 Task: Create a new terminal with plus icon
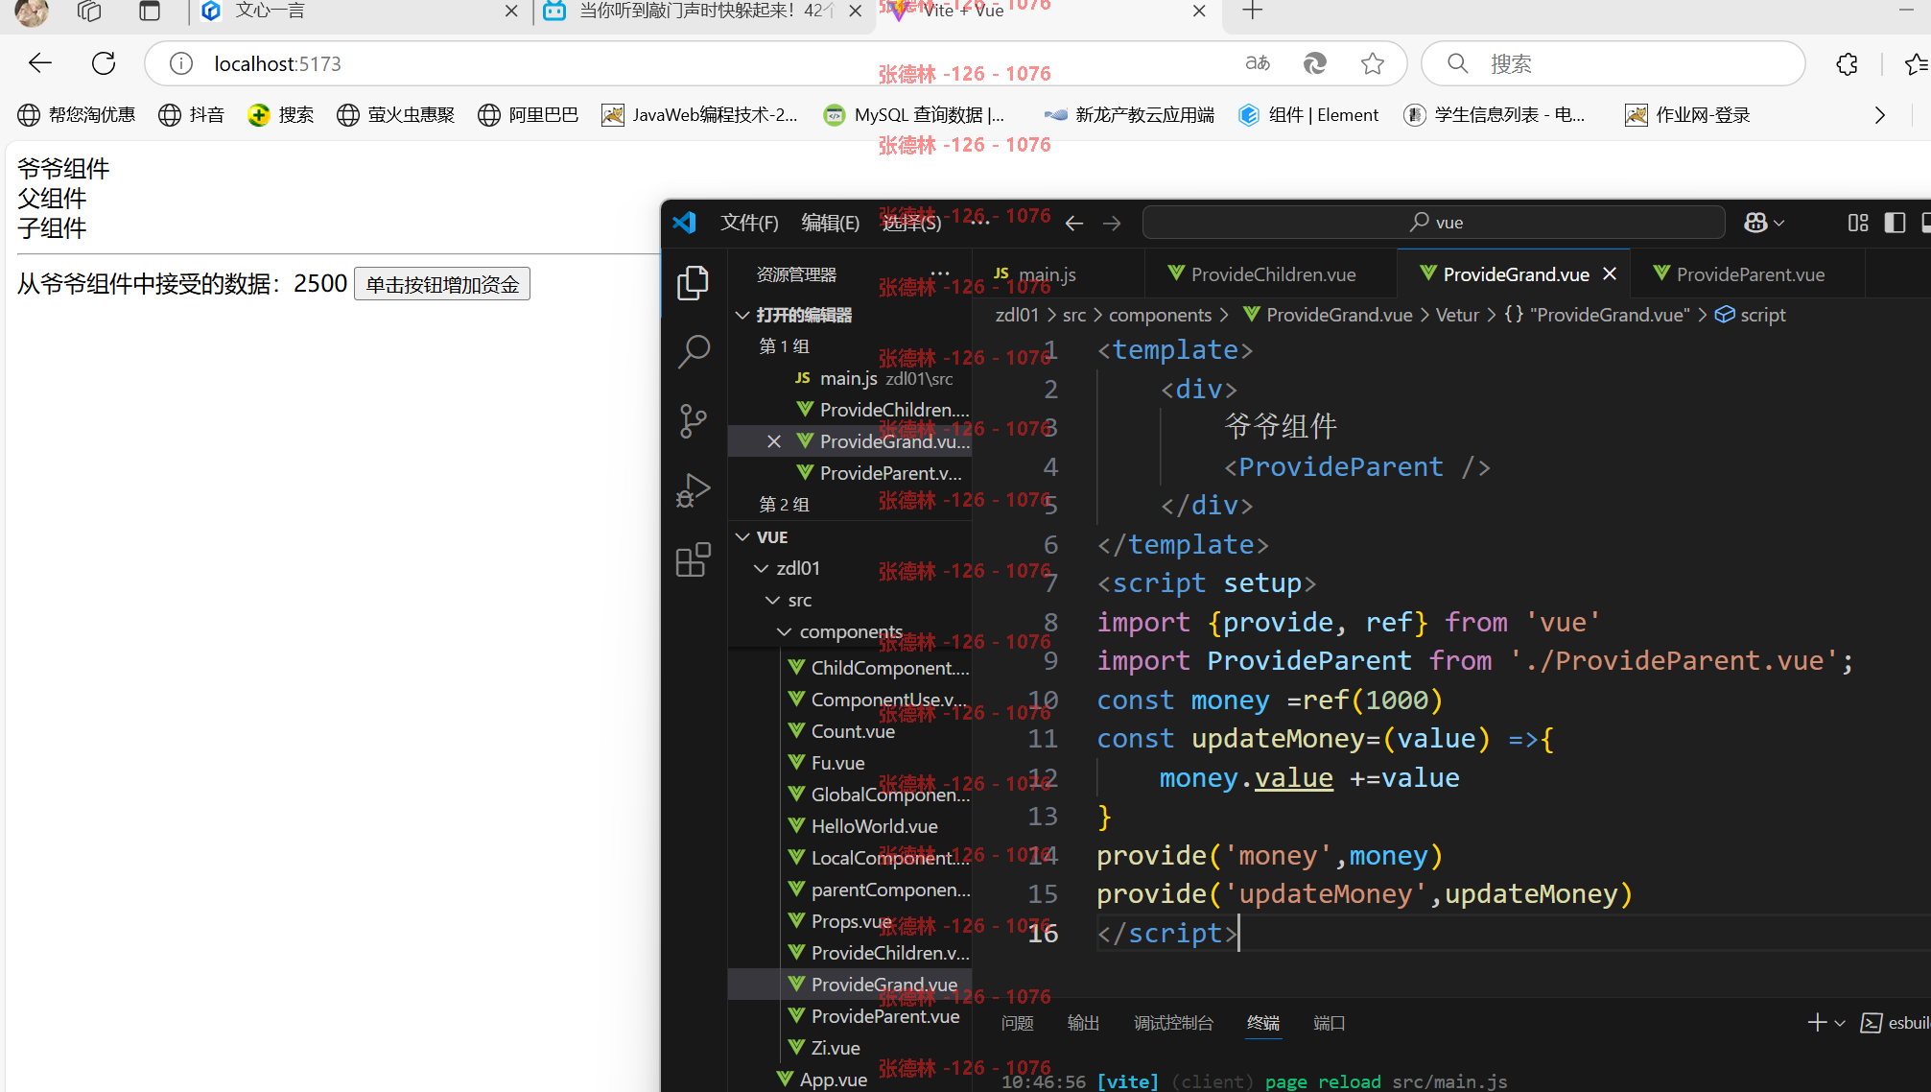(x=1817, y=1023)
